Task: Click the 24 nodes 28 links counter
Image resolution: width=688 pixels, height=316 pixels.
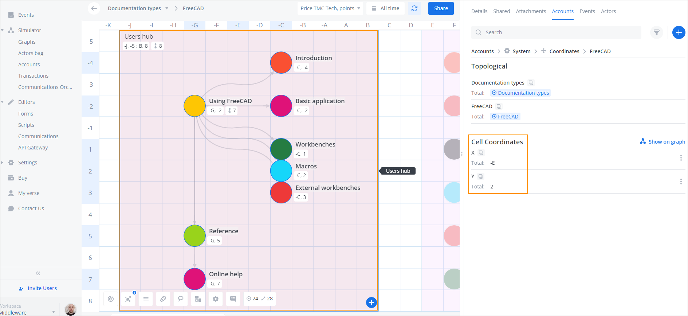Action: [x=260, y=299]
